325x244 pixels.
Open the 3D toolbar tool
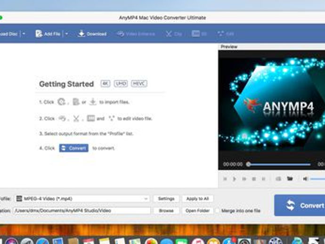199,33
